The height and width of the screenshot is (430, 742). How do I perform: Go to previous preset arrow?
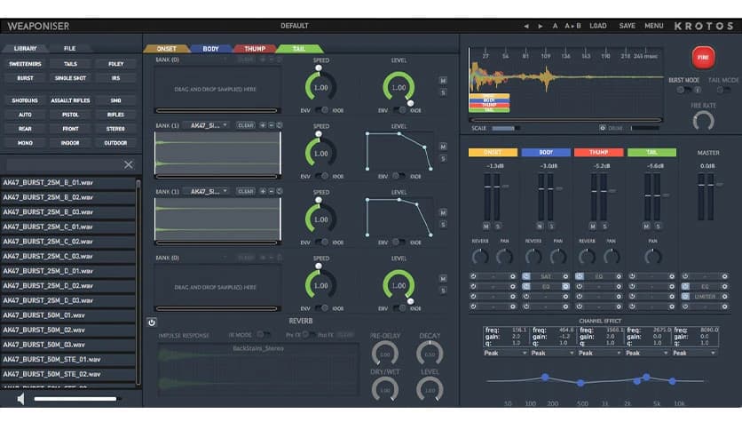526,26
